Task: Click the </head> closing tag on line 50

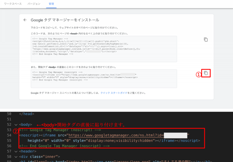Action: pos(27,114)
